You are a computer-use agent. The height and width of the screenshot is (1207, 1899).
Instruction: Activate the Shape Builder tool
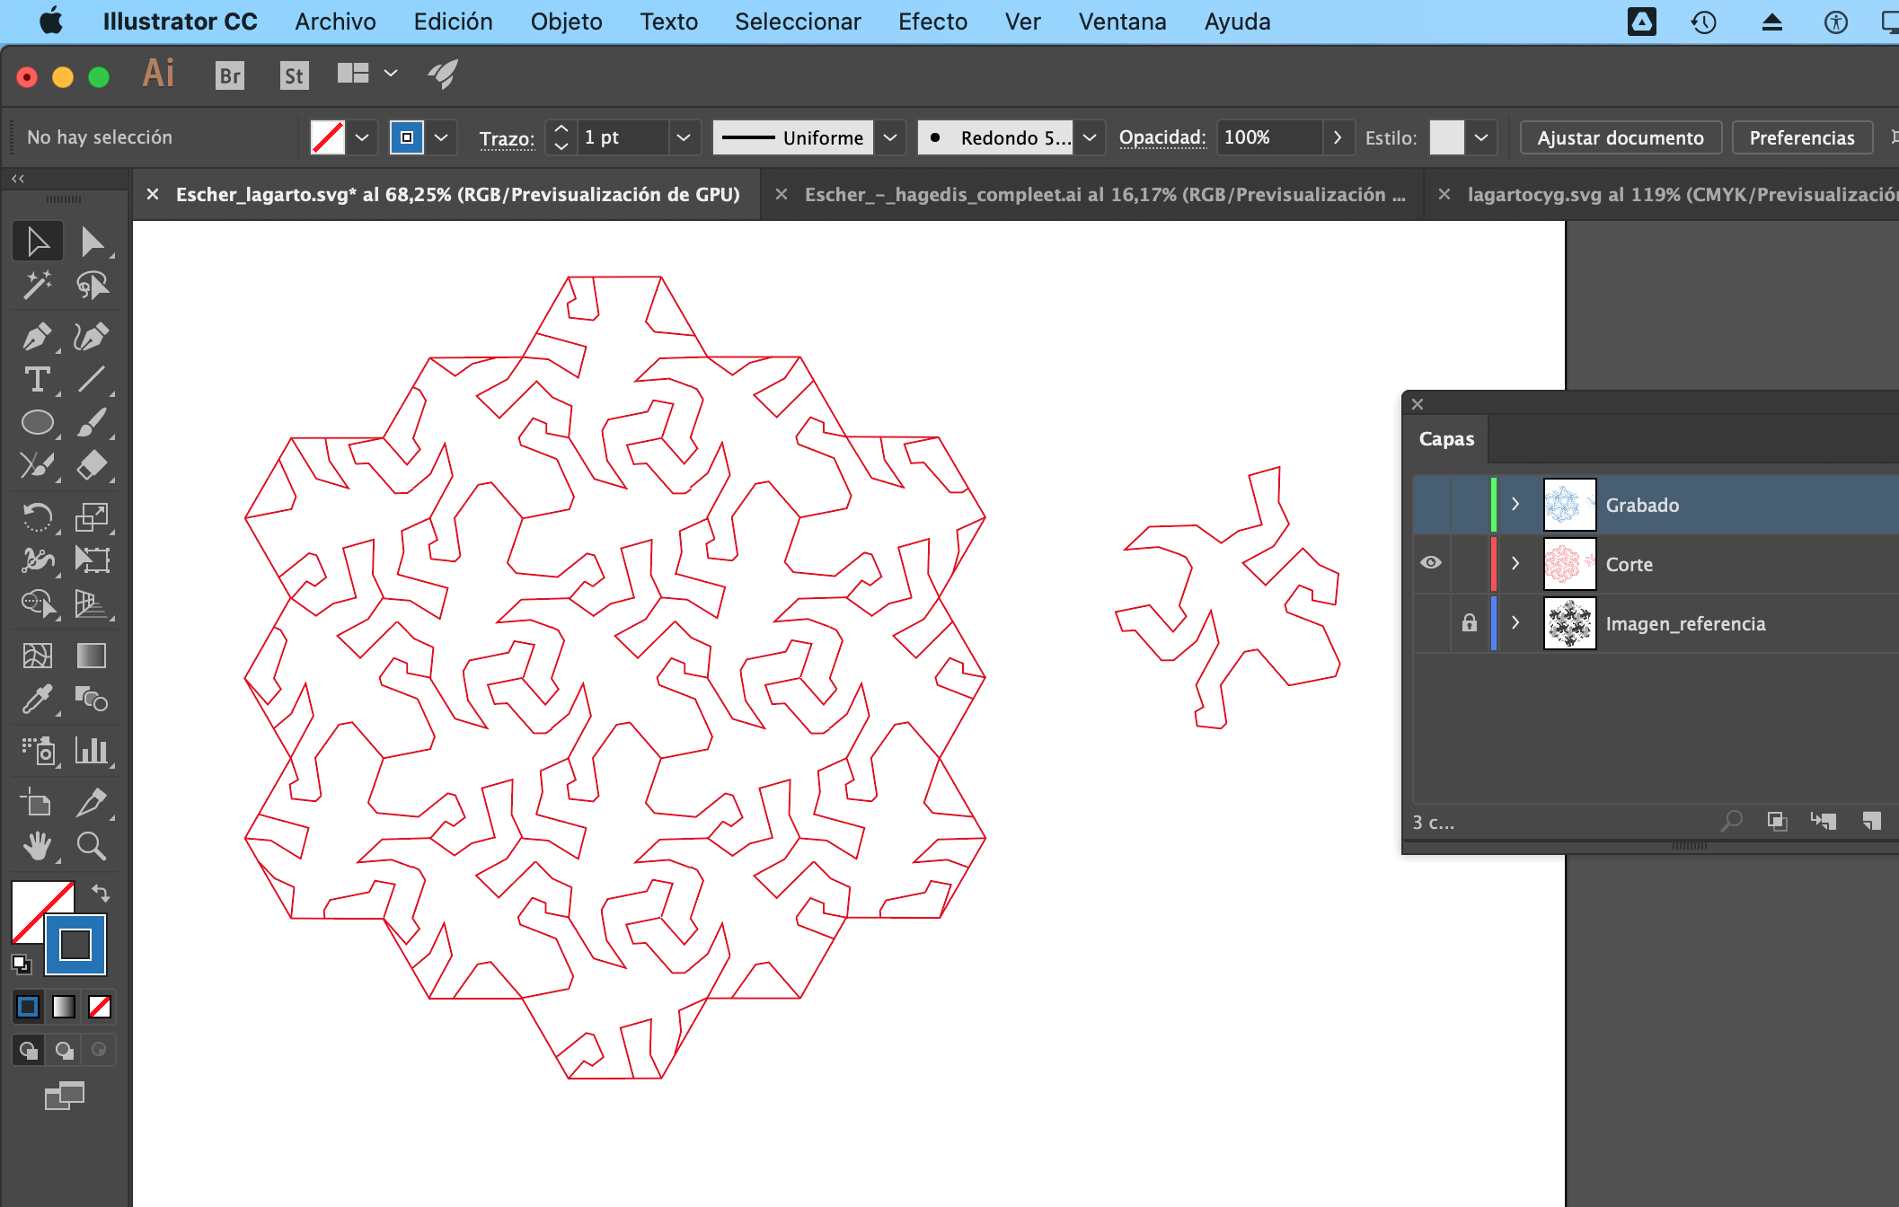coord(38,603)
